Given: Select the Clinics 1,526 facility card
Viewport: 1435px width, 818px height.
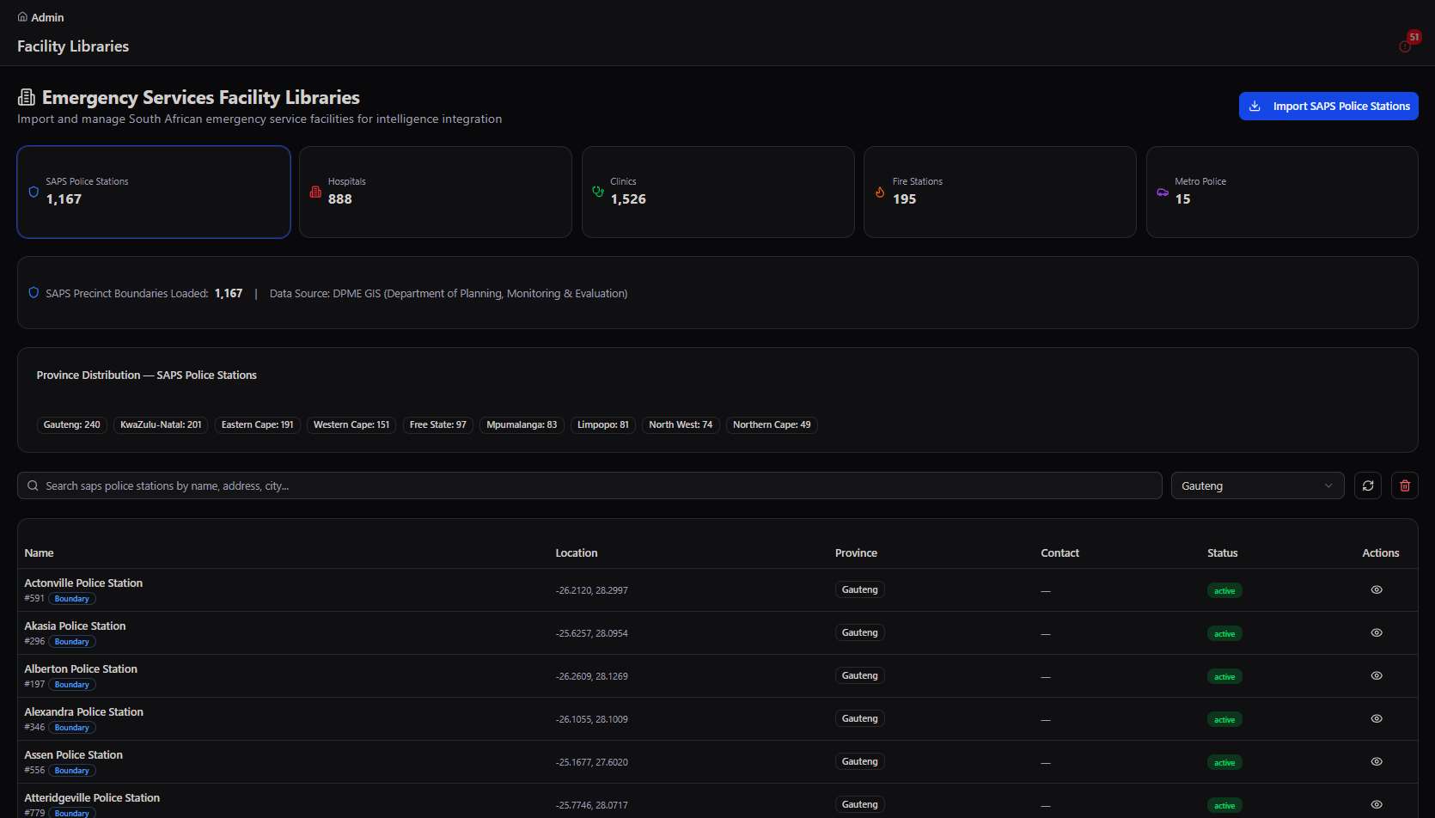Looking at the screenshot, I should [718, 192].
